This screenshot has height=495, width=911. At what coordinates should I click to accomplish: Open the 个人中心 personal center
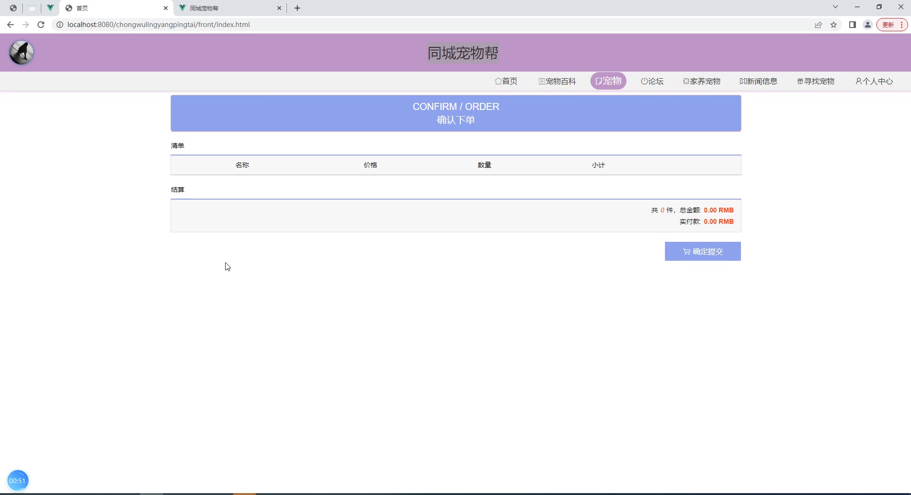click(874, 81)
